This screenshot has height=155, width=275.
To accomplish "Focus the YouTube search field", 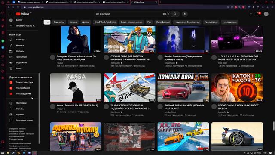I will 128,14.
